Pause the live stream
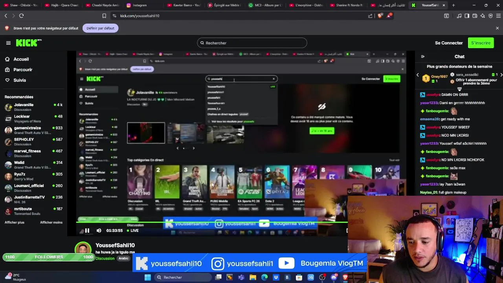This screenshot has width=503, height=283. (87, 231)
